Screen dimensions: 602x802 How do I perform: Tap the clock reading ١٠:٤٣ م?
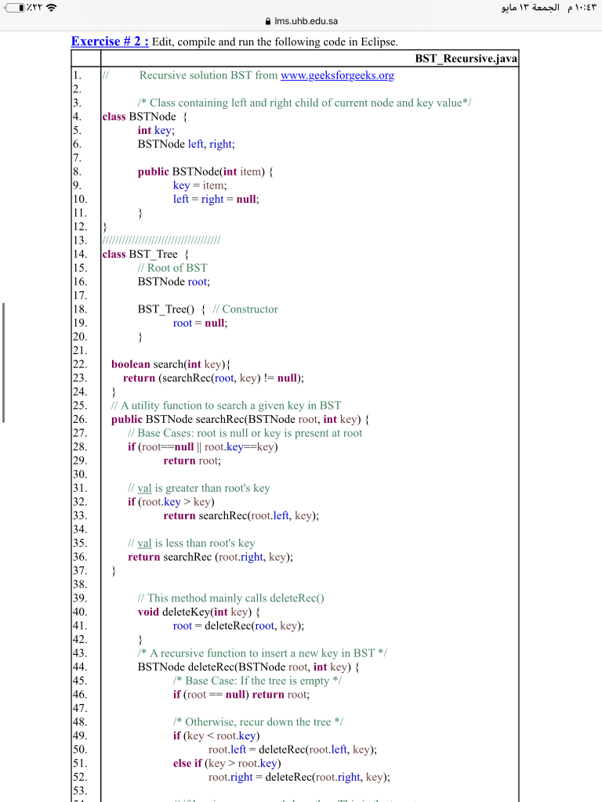tap(582, 8)
